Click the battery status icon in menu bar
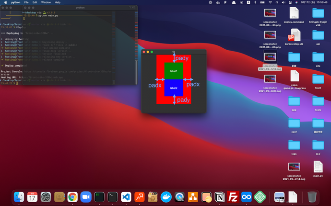 pyautogui.click(x=262, y=2)
